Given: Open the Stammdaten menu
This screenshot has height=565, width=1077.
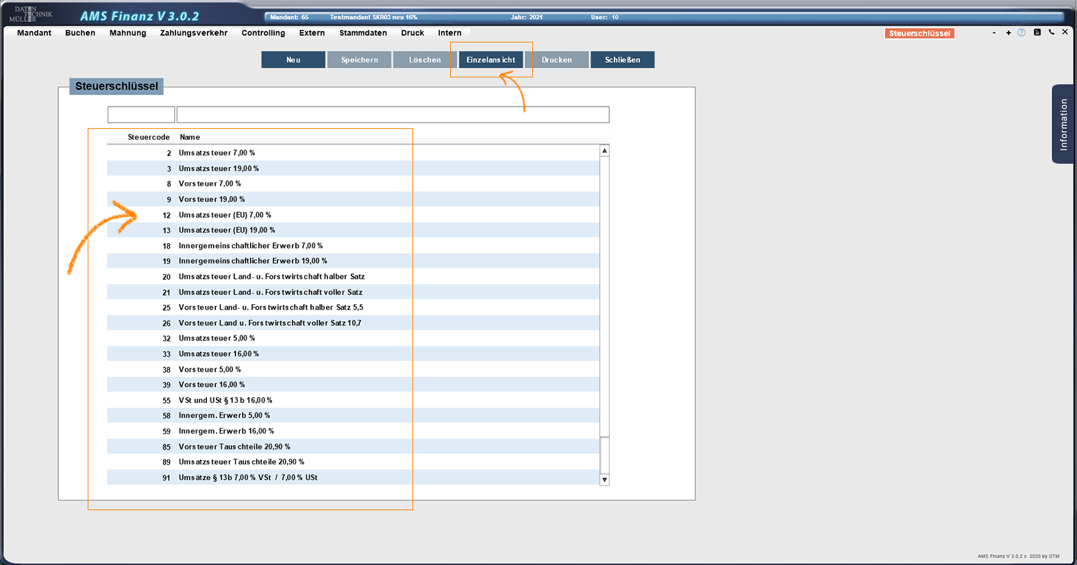Looking at the screenshot, I should coord(363,33).
